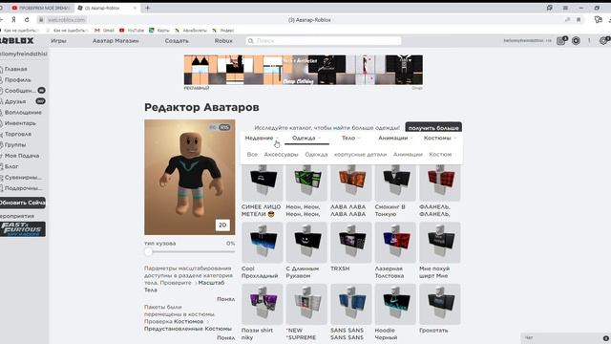This screenshot has height=344, width=611.
Task: Click the Robux currency icon in the header
Action: (576, 40)
